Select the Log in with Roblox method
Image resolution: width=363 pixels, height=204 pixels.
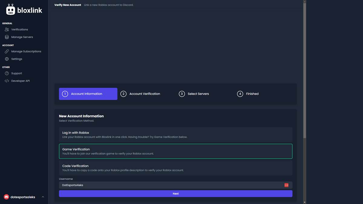click(175, 135)
